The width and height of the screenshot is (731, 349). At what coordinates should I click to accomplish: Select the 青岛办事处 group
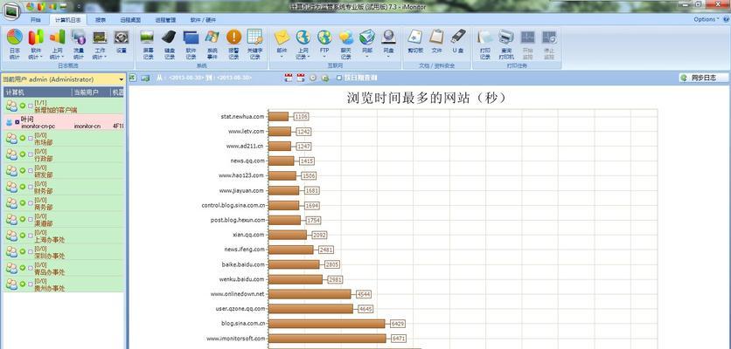tap(63, 268)
